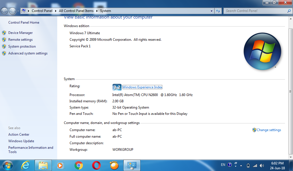Click the text Windows 7 Ultimate
This screenshot has height=171, width=293.
coord(85,33)
